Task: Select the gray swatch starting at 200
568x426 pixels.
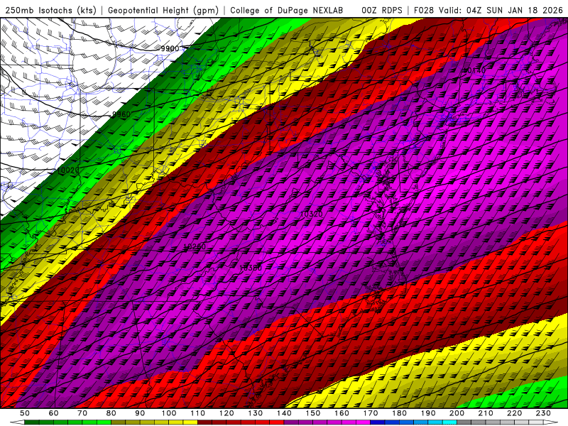Action: point(464,422)
